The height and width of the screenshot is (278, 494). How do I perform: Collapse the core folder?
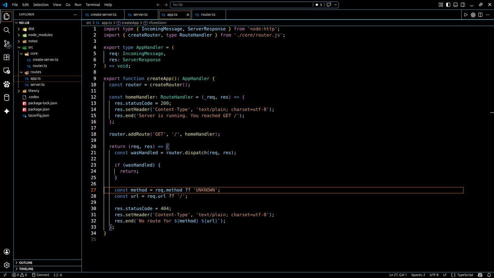(x=48, y=54)
